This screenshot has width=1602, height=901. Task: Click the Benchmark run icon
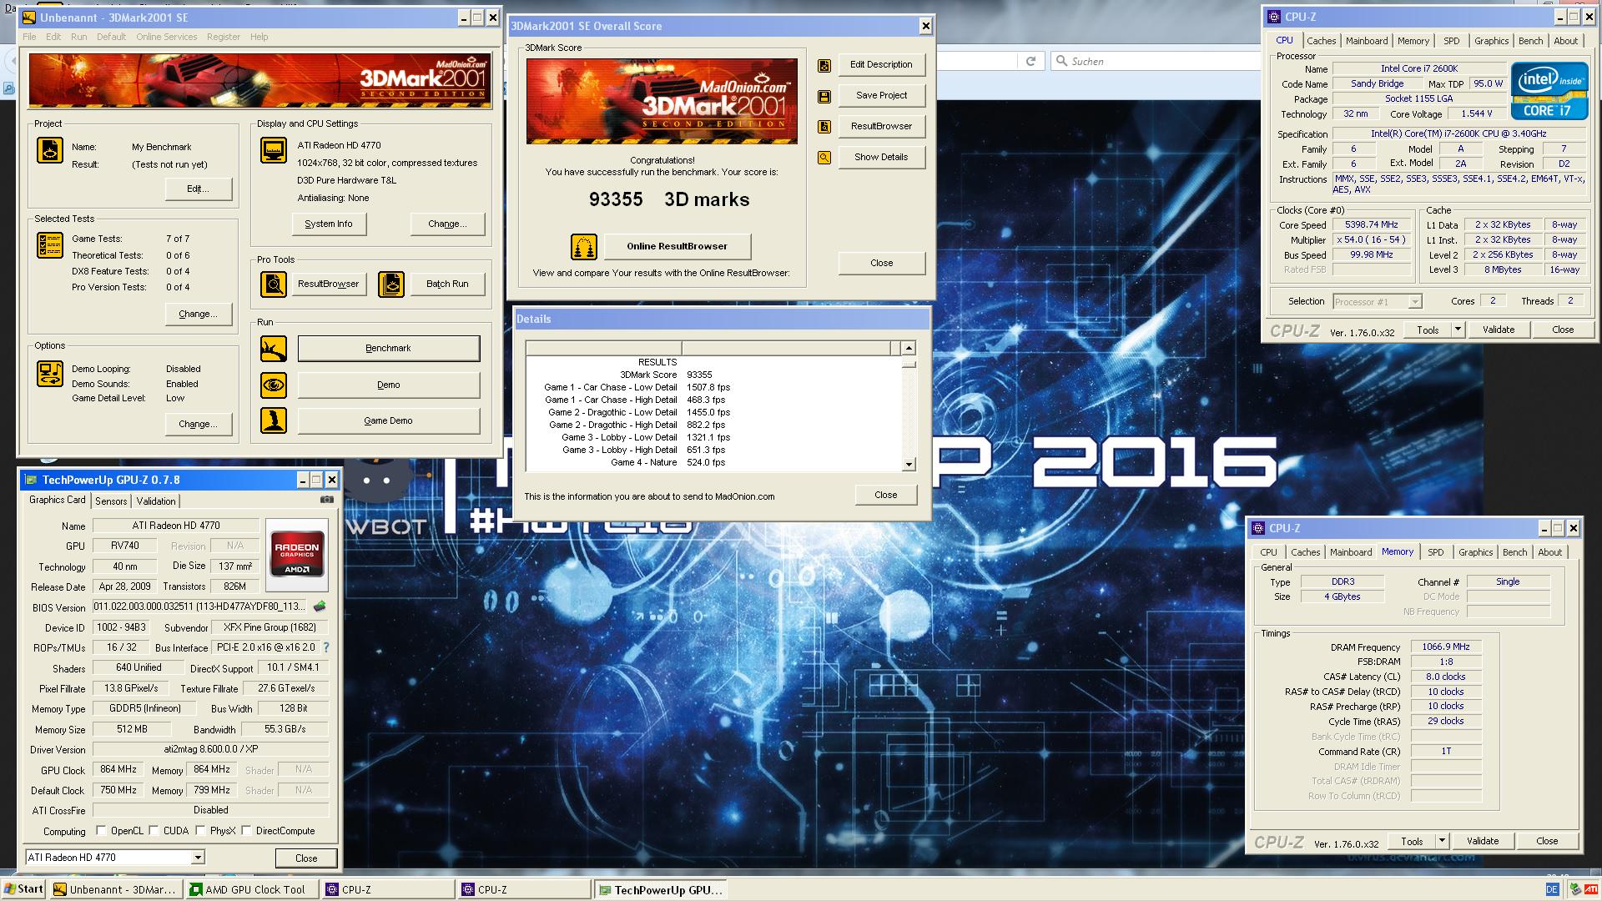tap(274, 349)
